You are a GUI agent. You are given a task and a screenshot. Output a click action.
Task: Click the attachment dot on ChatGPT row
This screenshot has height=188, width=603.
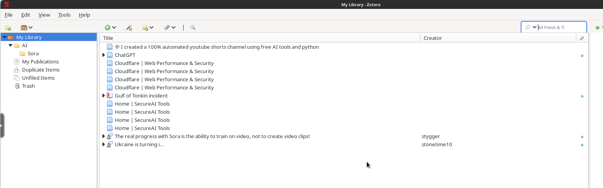click(582, 56)
